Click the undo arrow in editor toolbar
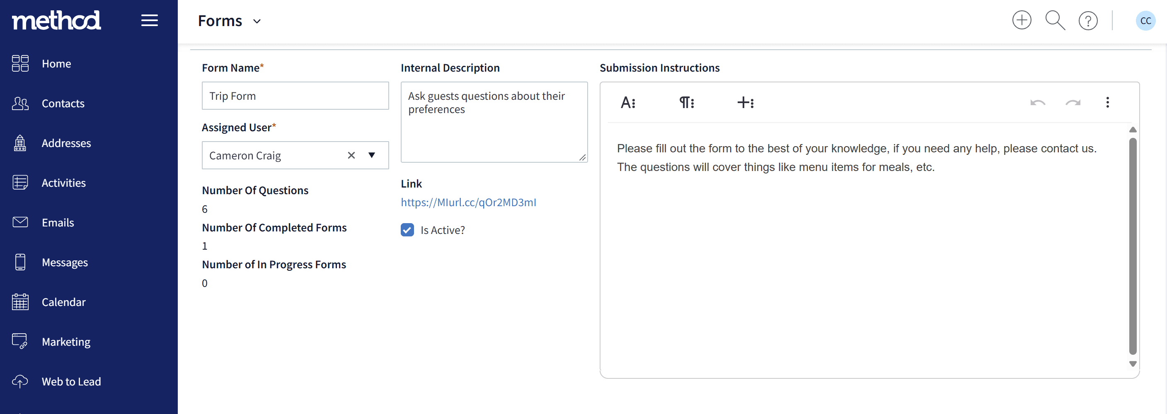Screen dimensions: 1167x414 pyautogui.click(x=1037, y=103)
